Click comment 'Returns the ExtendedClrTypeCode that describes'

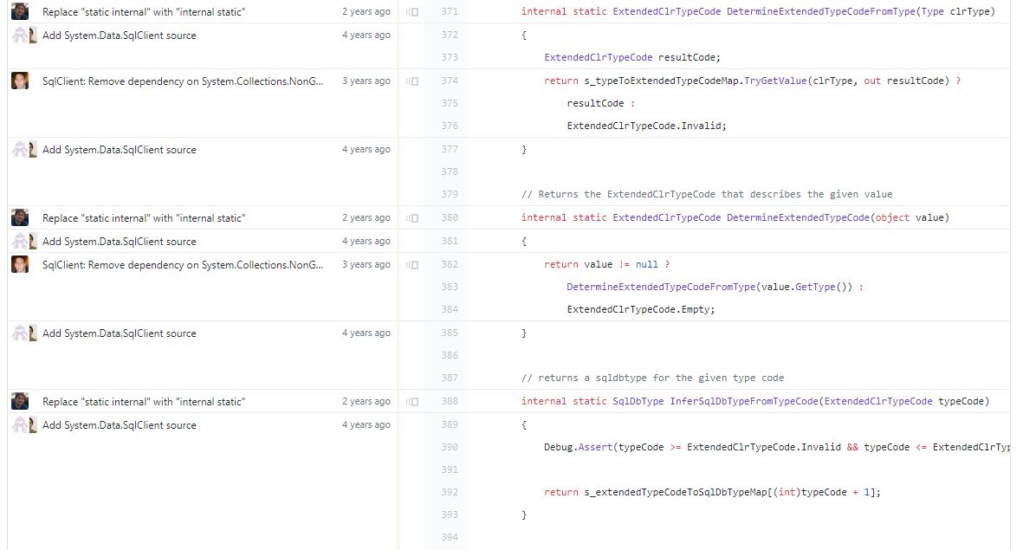pos(707,194)
